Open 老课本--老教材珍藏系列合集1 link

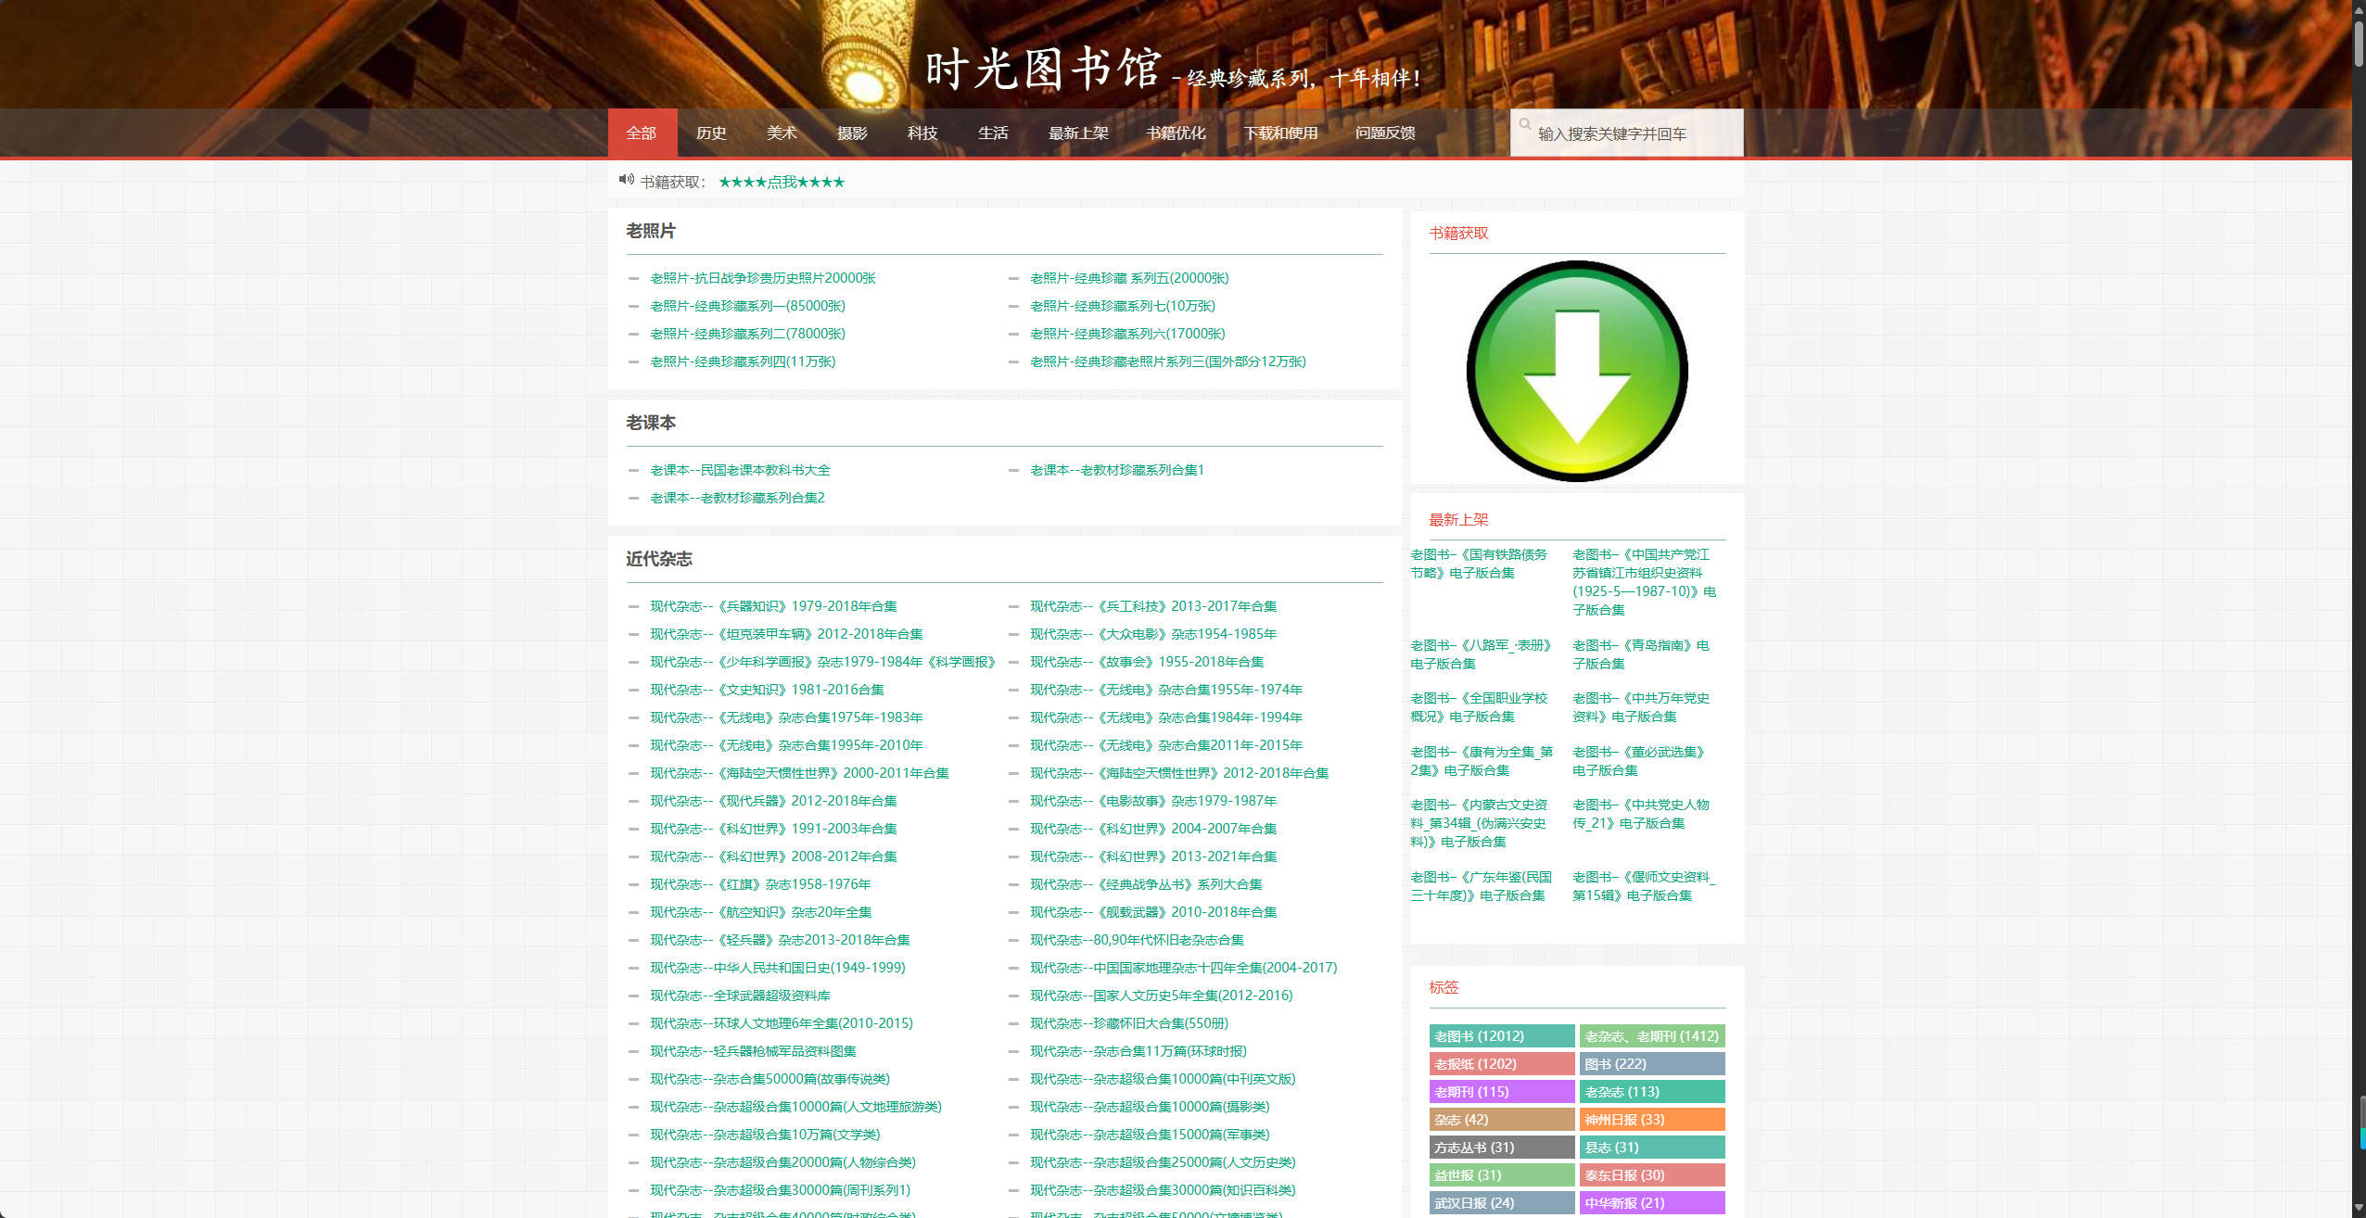(x=1117, y=470)
